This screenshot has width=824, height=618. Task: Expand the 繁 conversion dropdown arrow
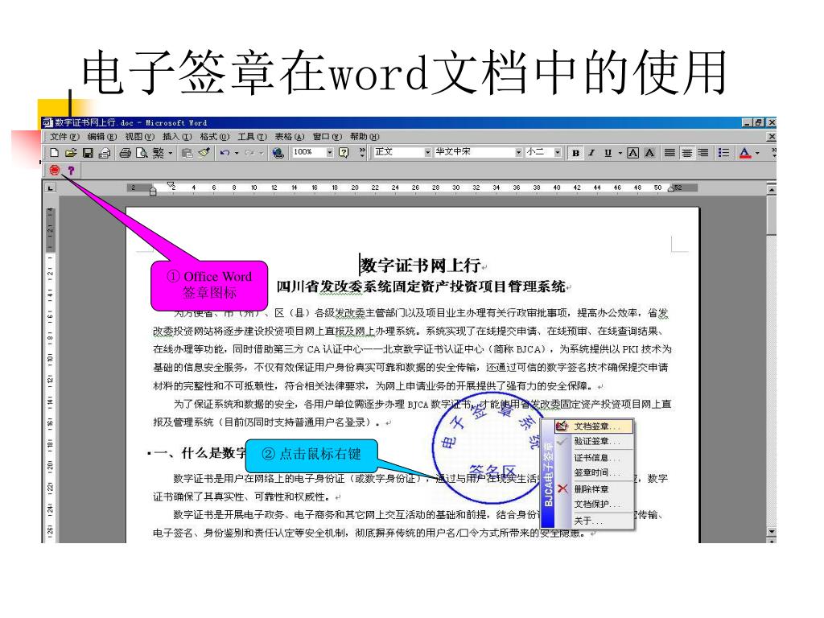171,153
